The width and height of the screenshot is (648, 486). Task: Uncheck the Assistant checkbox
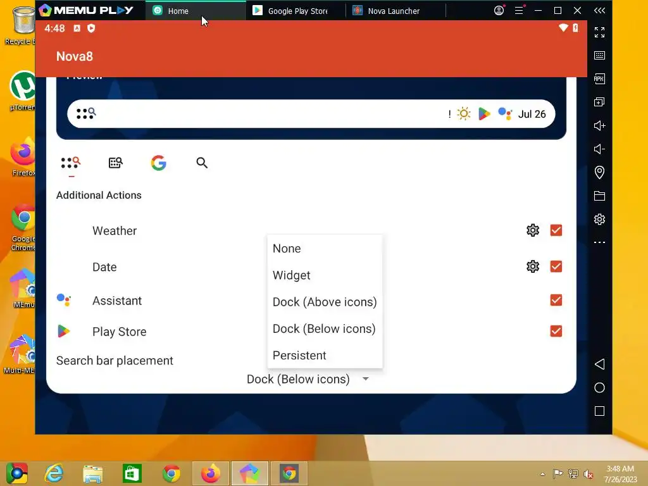[x=556, y=300]
